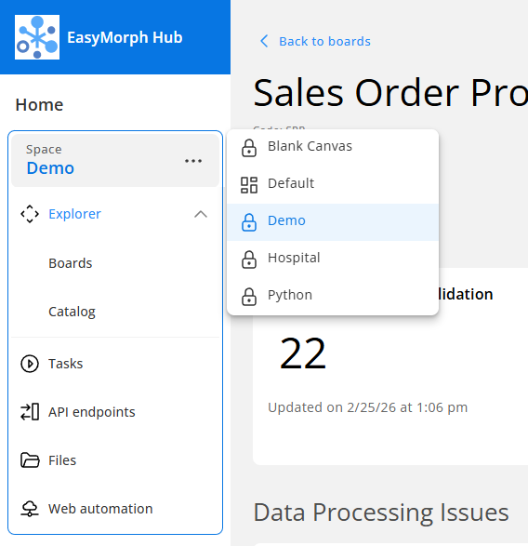528x546 pixels.
Task: Go back to boards
Action: 324,42
